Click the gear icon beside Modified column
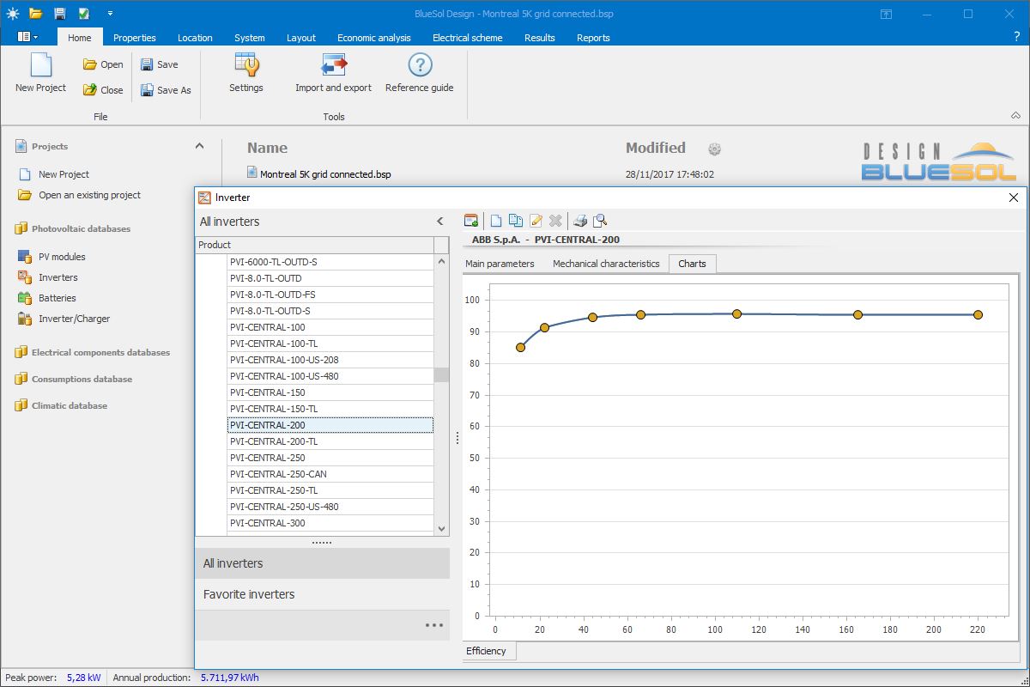Image resolution: width=1030 pixels, height=687 pixels. [714, 149]
